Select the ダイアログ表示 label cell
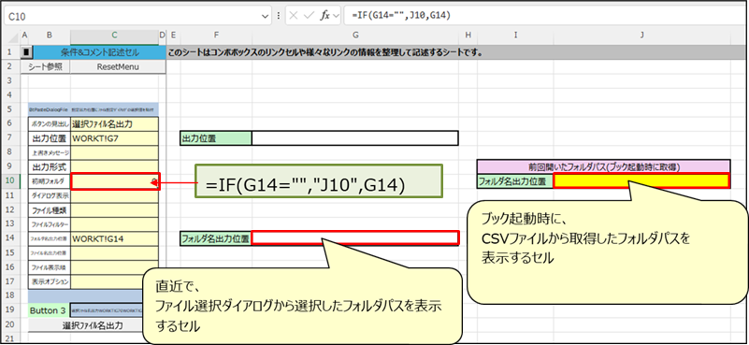Image resolution: width=749 pixels, height=345 pixels. (50, 196)
